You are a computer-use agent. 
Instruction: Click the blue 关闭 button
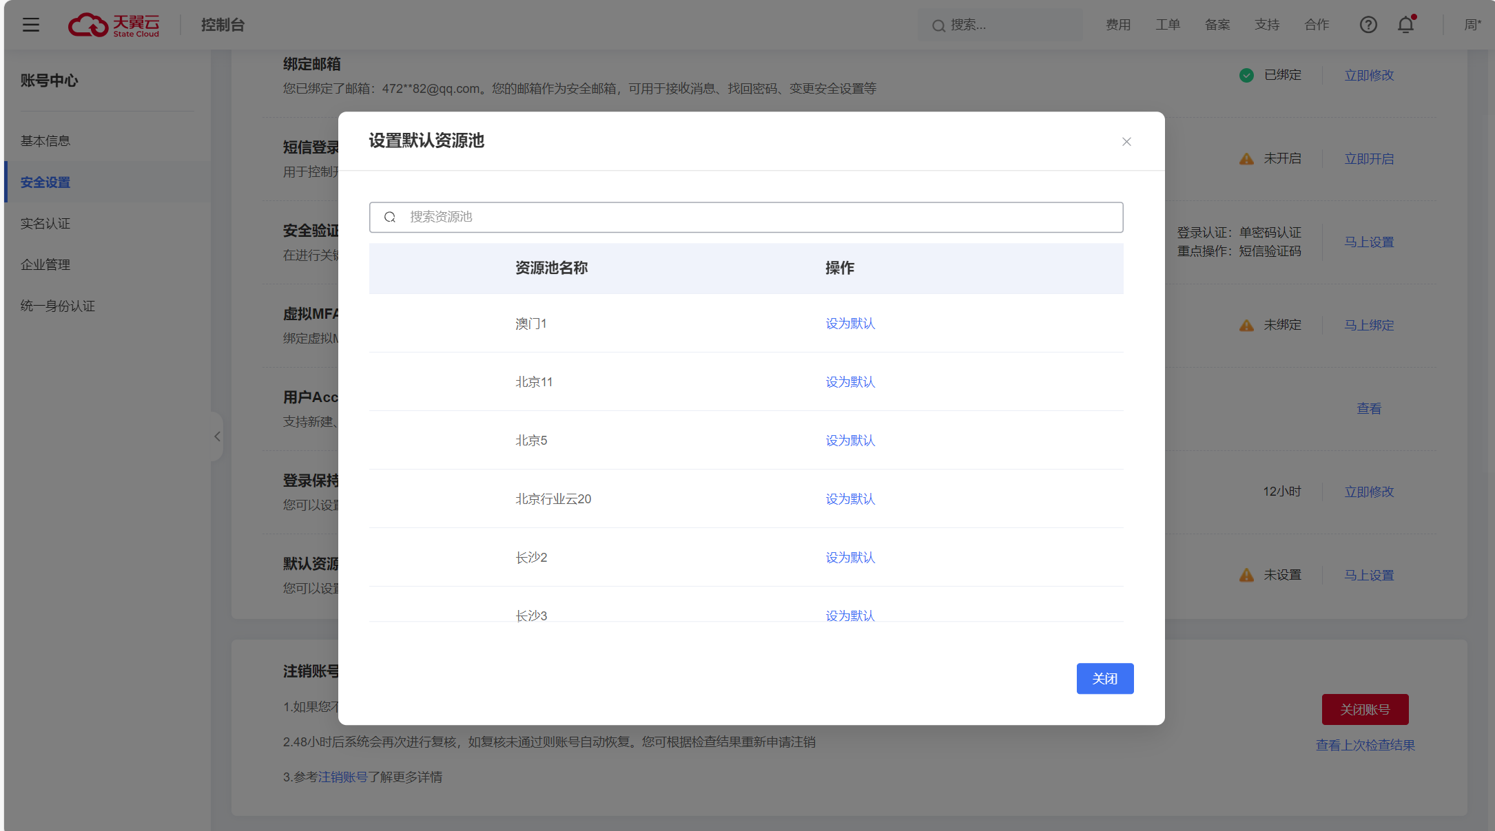1105,679
